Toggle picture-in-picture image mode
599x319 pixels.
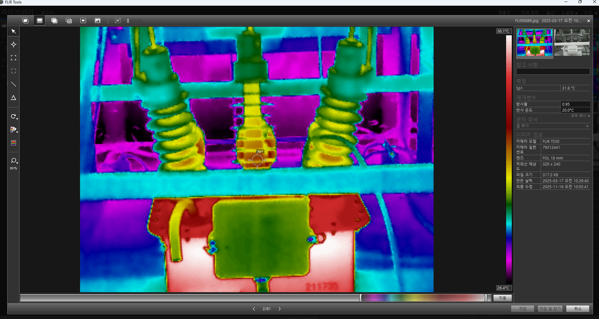click(83, 20)
